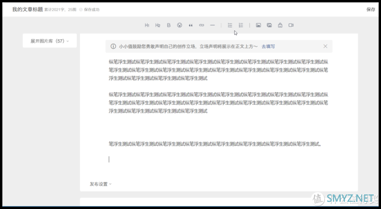Insert a video

pyautogui.click(x=291, y=25)
